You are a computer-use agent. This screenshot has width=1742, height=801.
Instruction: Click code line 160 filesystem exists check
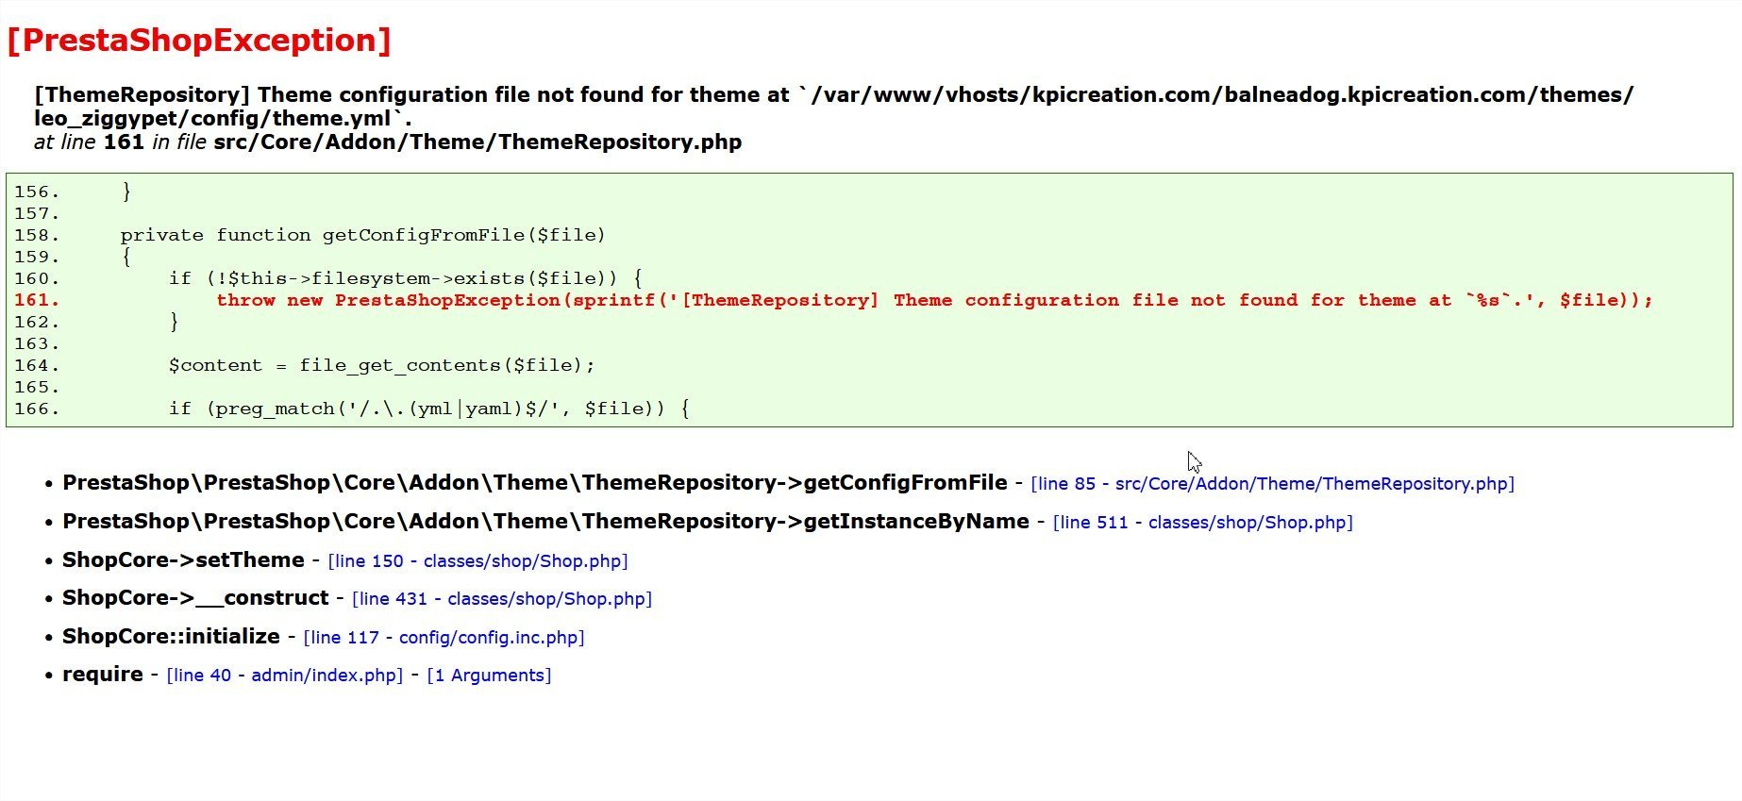[406, 278]
